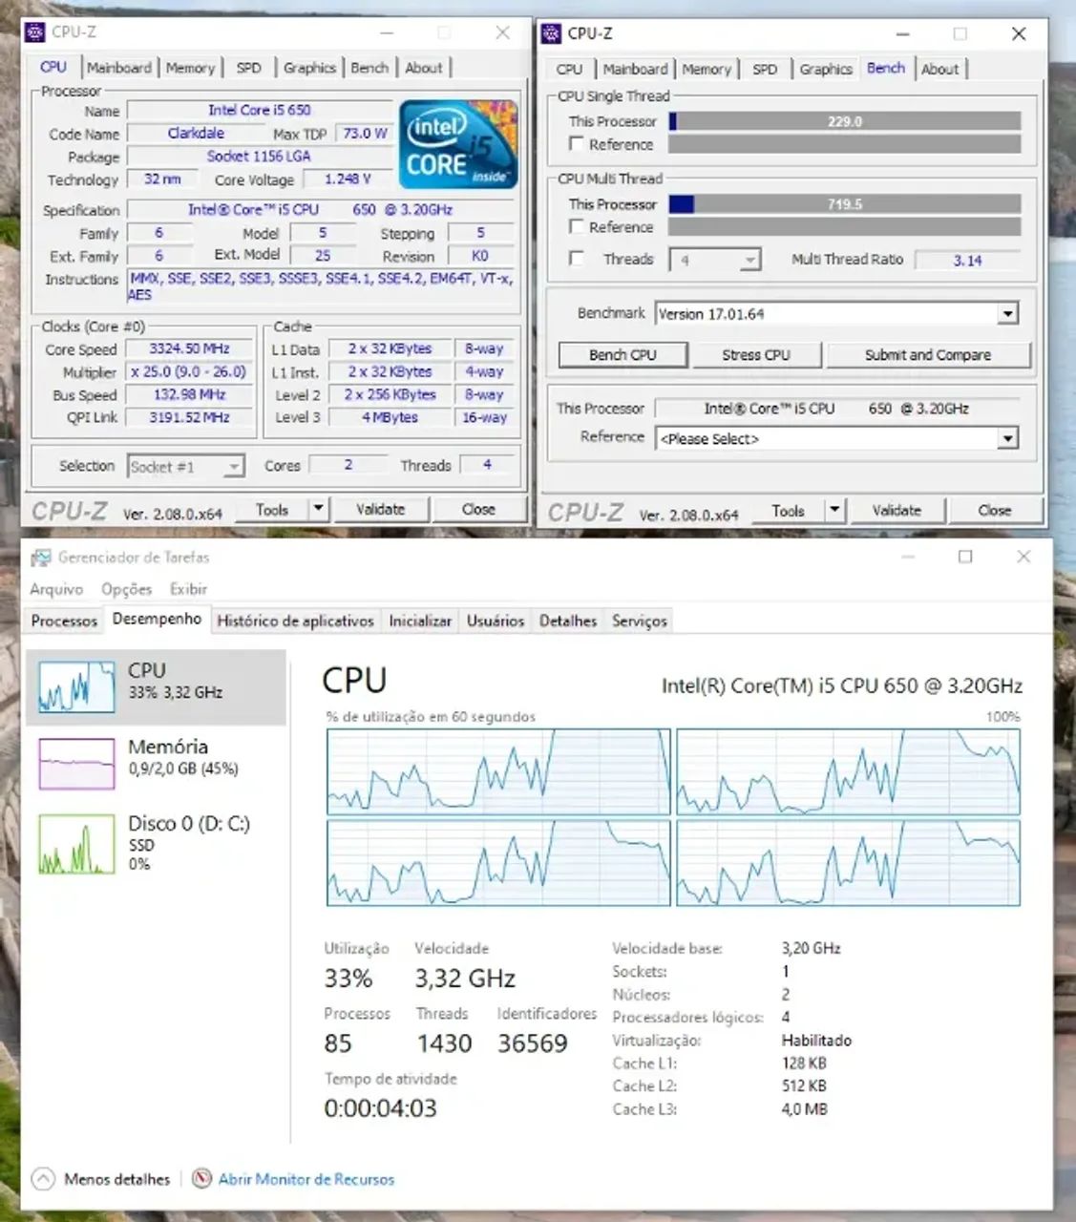Click the Intel Core i5 logo badge

tap(458, 143)
